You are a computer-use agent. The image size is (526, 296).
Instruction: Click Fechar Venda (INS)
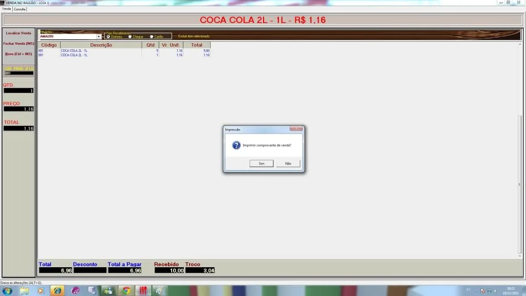pyautogui.click(x=18, y=44)
